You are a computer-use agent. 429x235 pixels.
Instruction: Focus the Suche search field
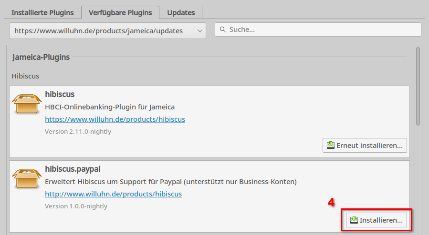318,29
